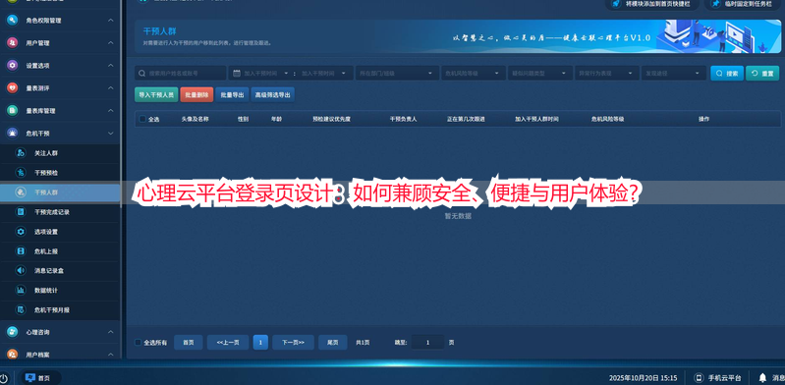Collapse the 危机干预 chevron

click(x=111, y=134)
